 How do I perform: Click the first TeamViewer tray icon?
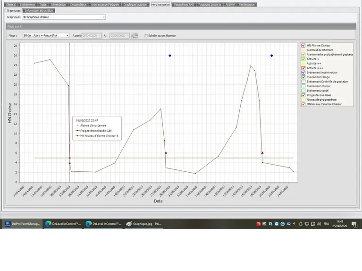(x=277, y=224)
